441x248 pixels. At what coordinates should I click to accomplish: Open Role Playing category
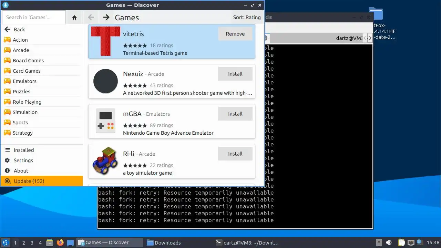pyautogui.click(x=42, y=102)
